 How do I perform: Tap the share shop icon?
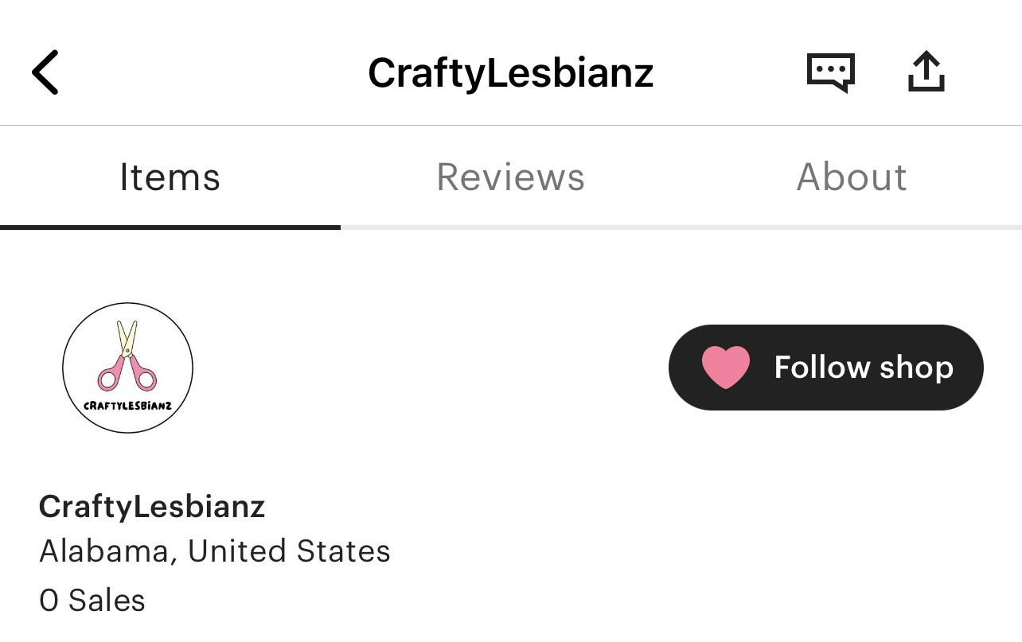926,72
